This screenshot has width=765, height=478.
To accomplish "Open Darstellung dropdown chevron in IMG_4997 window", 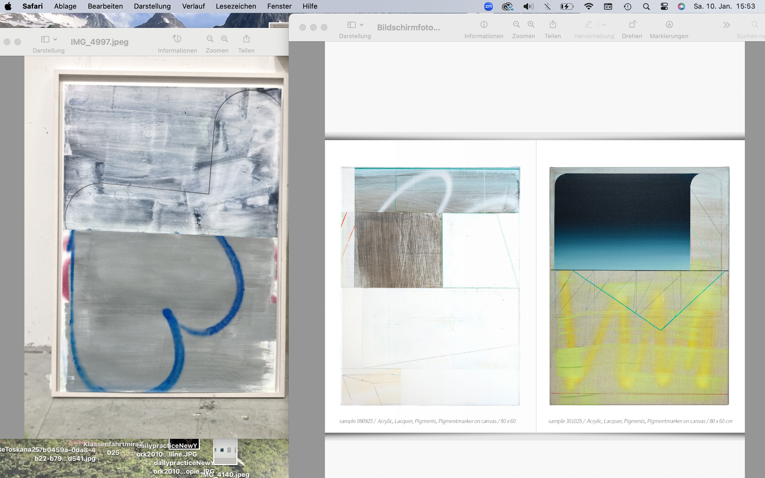I will pyautogui.click(x=55, y=39).
